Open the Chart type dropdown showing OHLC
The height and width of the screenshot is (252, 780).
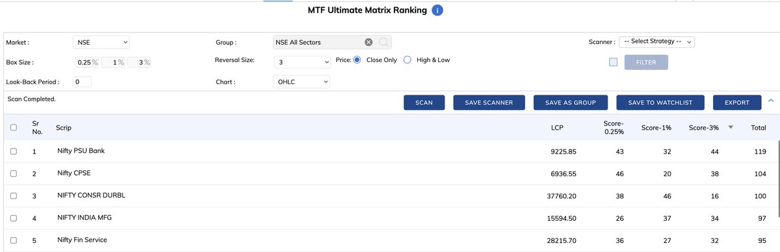tap(302, 82)
